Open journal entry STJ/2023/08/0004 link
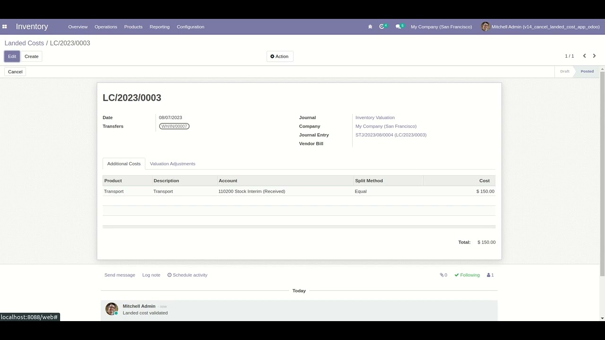 (391, 135)
